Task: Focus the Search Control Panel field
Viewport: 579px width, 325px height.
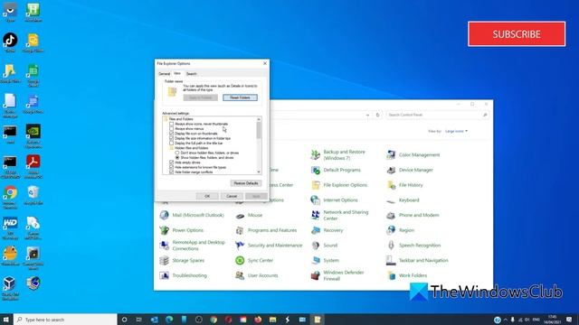Action: click(438, 115)
